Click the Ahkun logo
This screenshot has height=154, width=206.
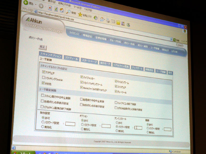click(x=34, y=21)
